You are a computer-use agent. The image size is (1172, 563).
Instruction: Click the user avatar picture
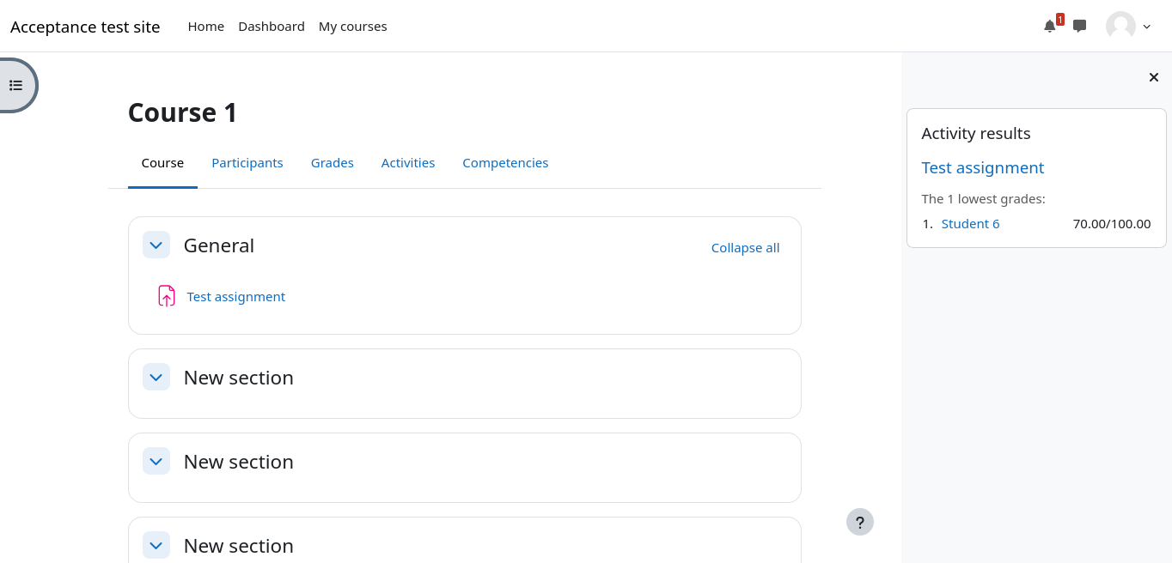[x=1120, y=26]
